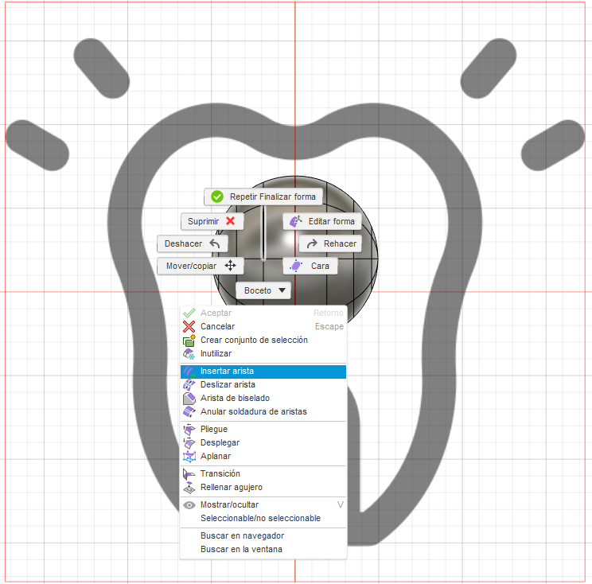The image size is (592, 584).
Task: Toggle Seleccionable/no seleccionable
Action: click(x=263, y=518)
